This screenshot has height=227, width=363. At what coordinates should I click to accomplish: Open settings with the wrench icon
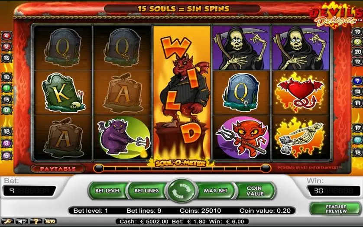[x=7, y=221]
